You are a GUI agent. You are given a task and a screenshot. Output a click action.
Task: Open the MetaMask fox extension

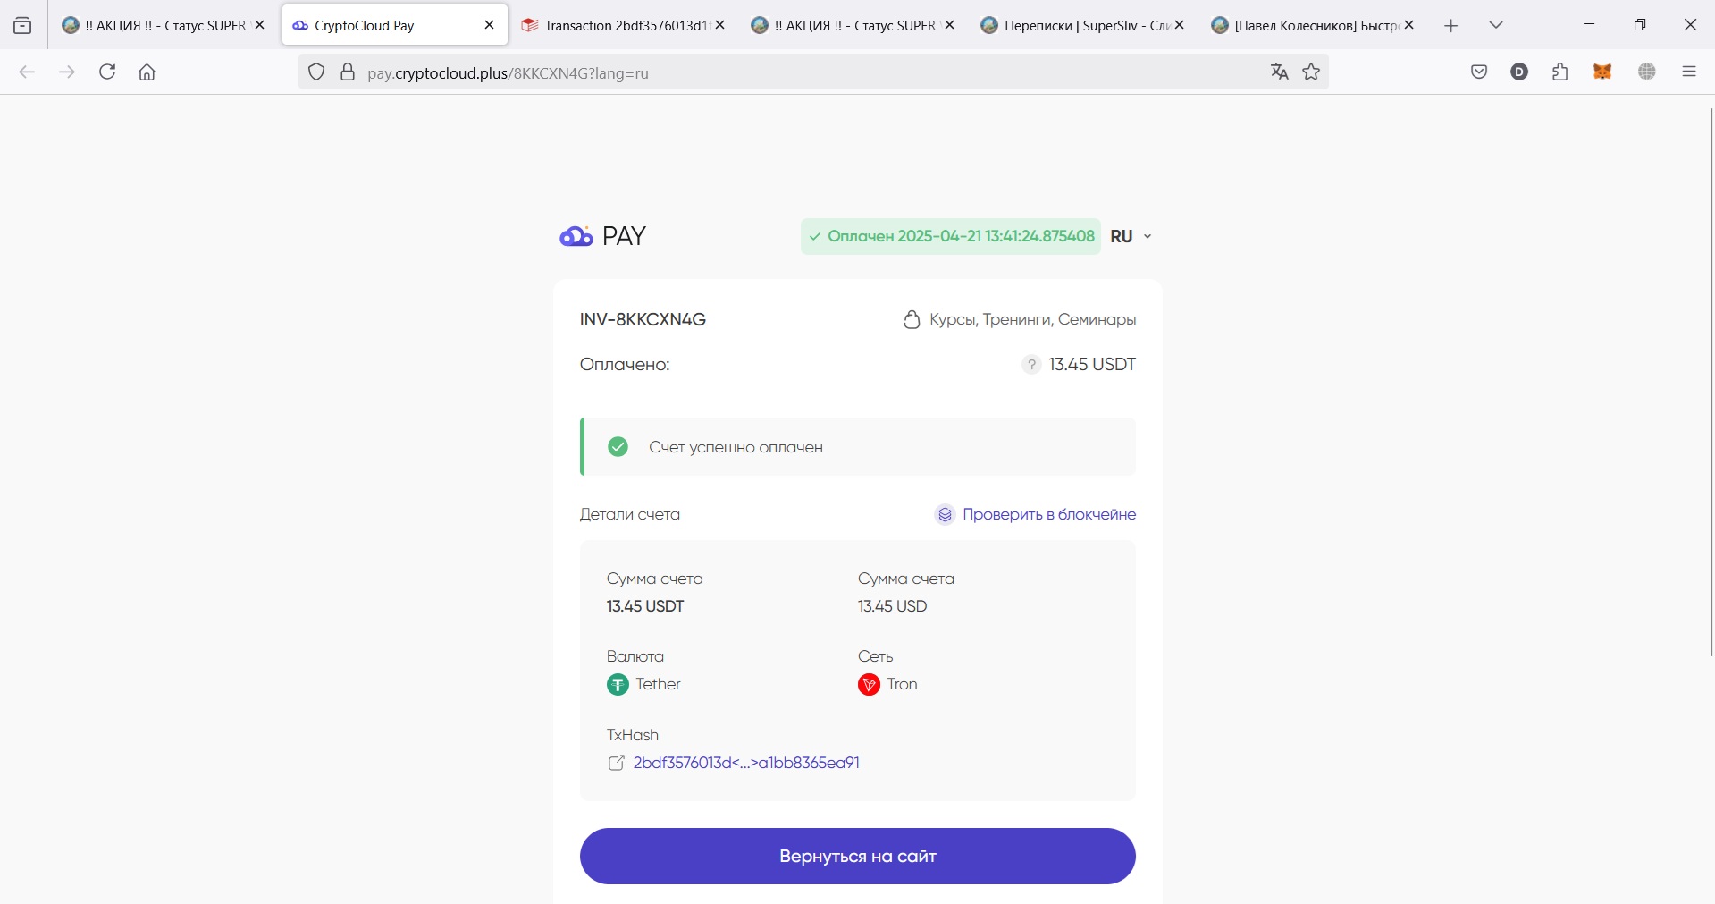(x=1602, y=72)
